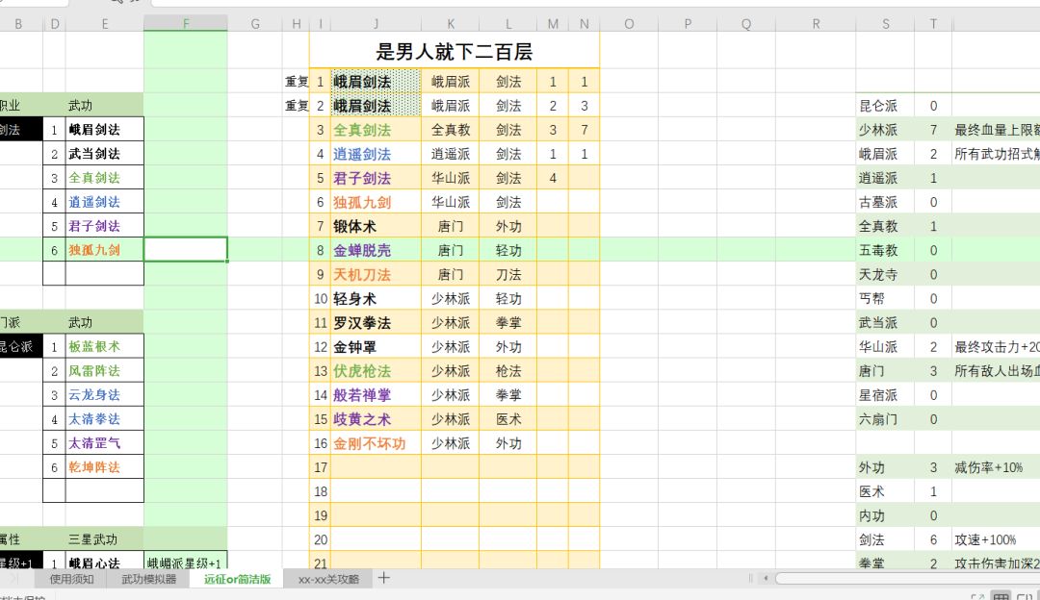
Task: Click the 板蓝根术 cell under 昆仑派
Action: coord(105,346)
